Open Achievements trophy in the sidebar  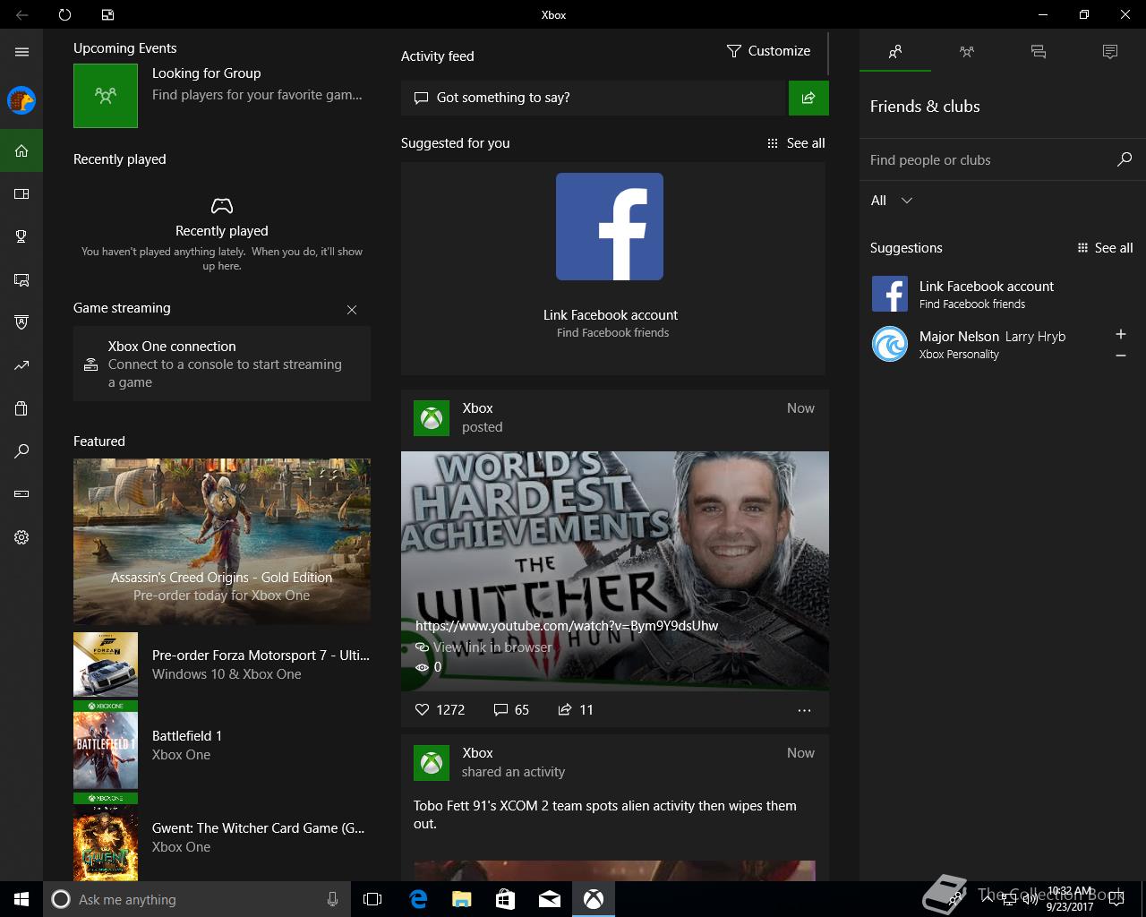(21, 236)
